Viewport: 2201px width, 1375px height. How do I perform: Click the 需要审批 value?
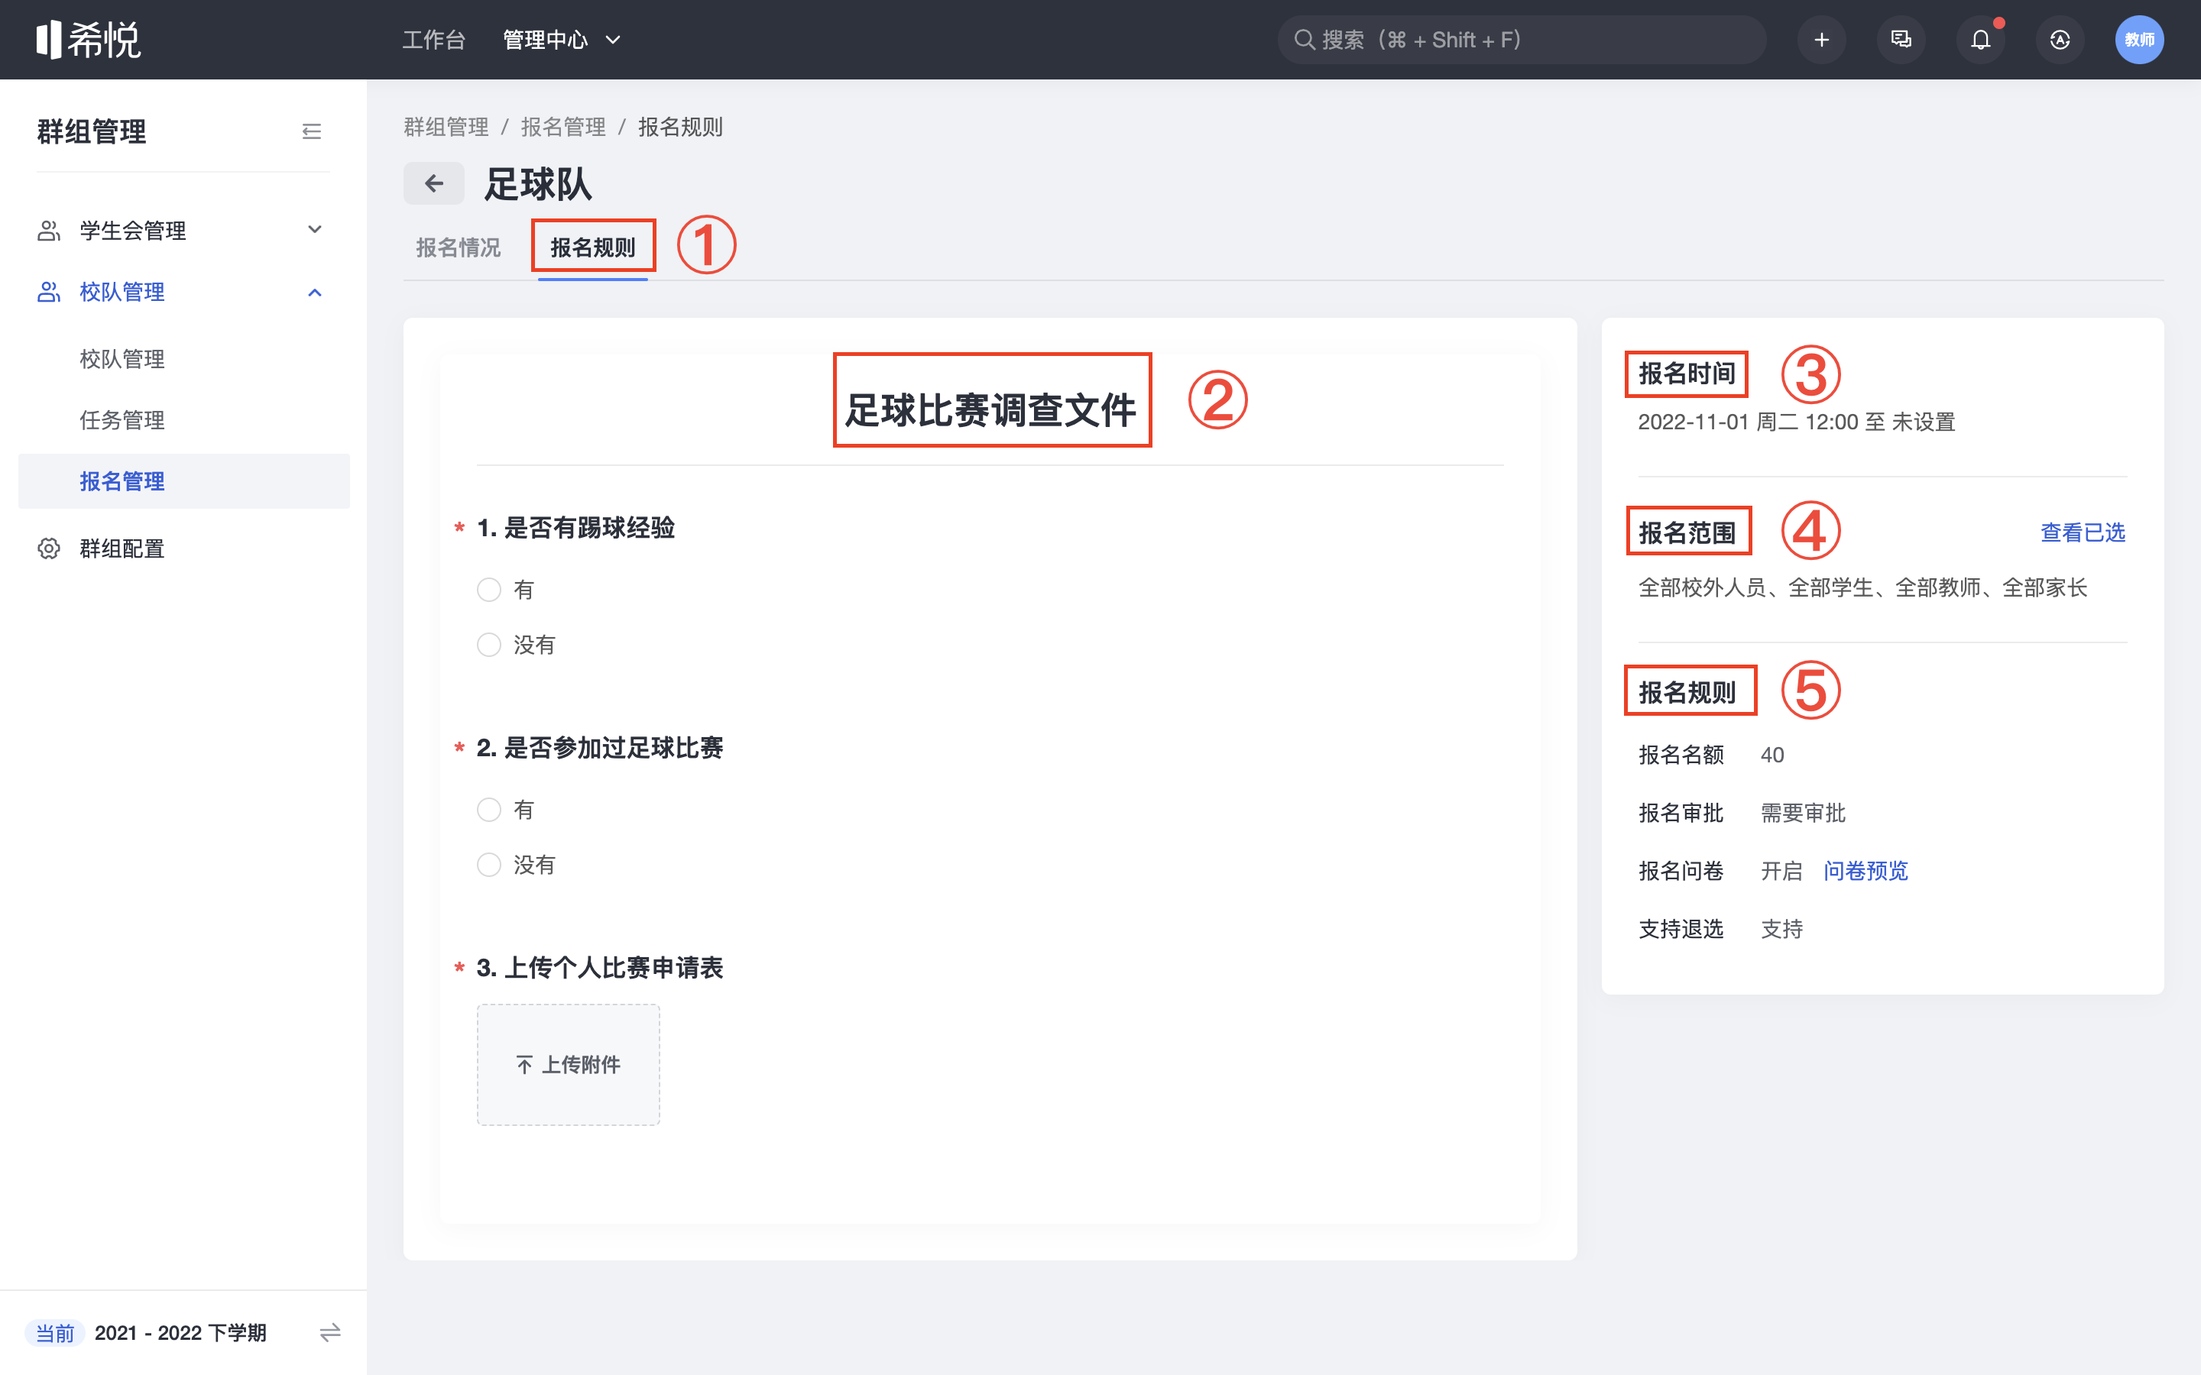[x=1803, y=812]
